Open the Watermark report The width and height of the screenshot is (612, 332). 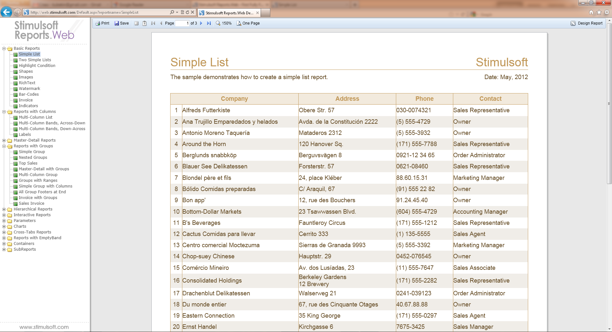[x=29, y=89]
